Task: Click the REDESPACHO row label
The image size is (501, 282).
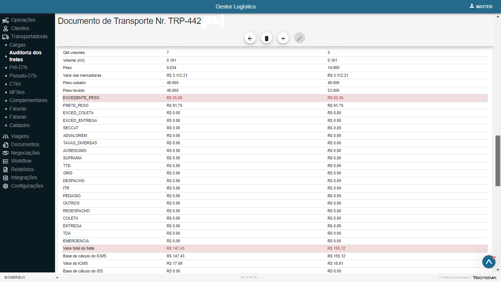Action: tap(76, 211)
